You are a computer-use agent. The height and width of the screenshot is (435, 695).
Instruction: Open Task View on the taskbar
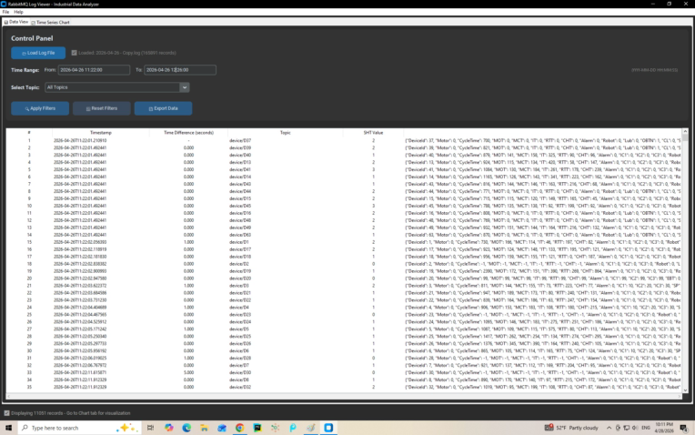click(x=151, y=428)
